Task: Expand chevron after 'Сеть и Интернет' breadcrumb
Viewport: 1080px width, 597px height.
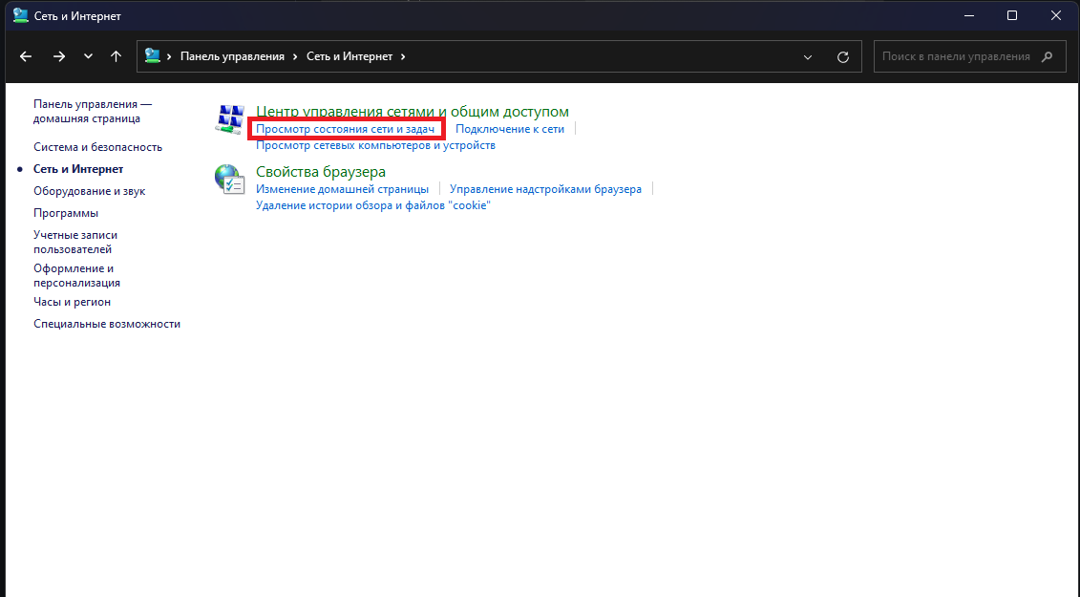Action: coord(403,56)
